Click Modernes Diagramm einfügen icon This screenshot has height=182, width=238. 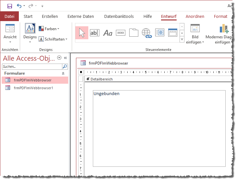(x=224, y=29)
